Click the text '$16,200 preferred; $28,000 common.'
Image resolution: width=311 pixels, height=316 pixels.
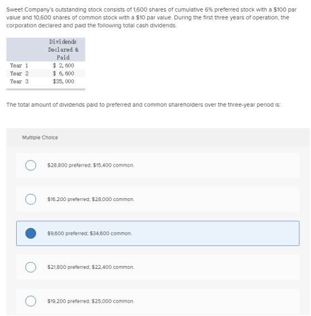(x=91, y=199)
